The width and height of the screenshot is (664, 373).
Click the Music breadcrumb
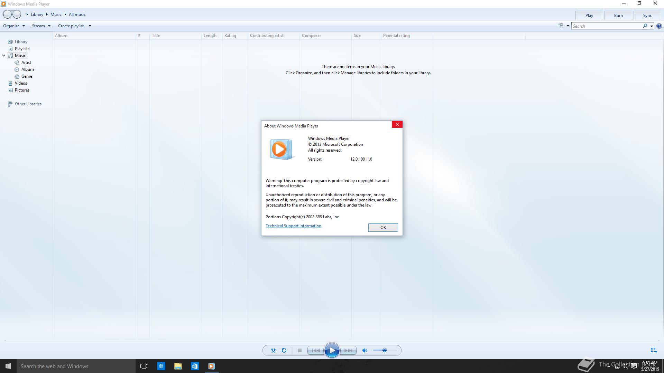click(56, 15)
